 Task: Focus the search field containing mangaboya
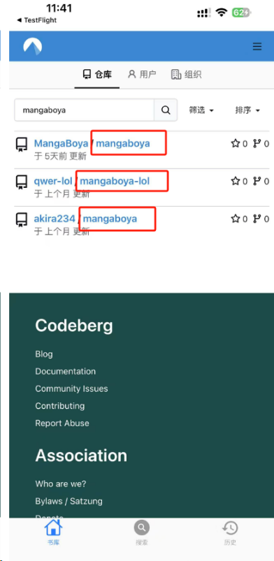pyautogui.click(x=84, y=110)
